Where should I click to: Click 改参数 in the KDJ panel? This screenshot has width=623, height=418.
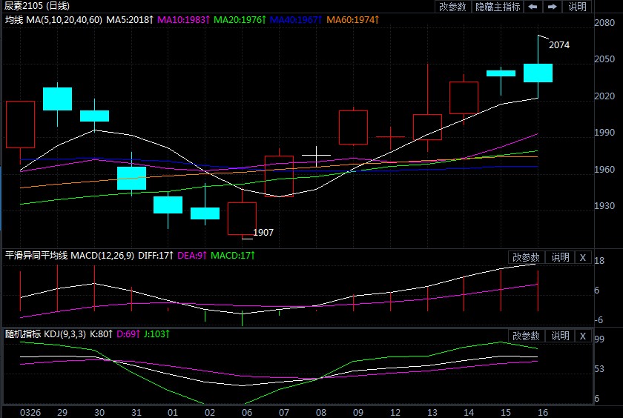click(526, 336)
